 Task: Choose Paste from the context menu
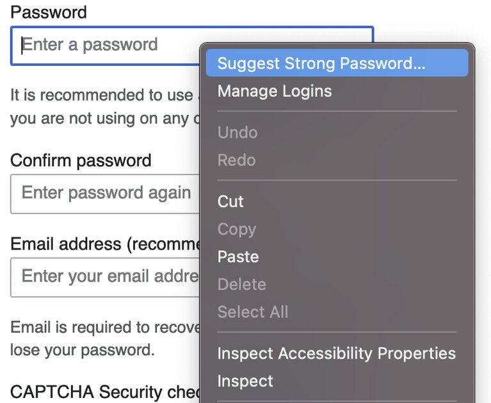click(238, 257)
